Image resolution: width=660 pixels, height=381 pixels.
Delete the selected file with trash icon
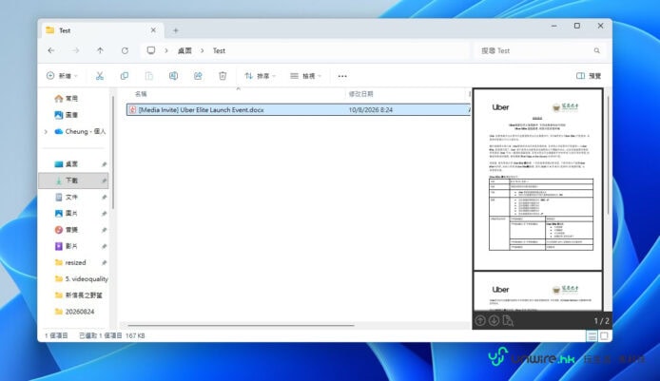pyautogui.click(x=223, y=76)
